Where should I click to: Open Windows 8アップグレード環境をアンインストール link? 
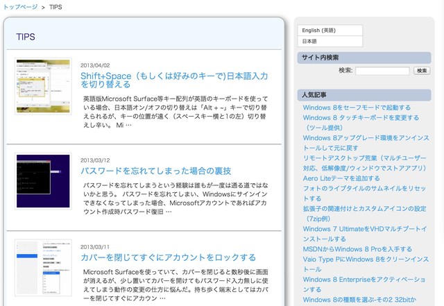point(365,138)
